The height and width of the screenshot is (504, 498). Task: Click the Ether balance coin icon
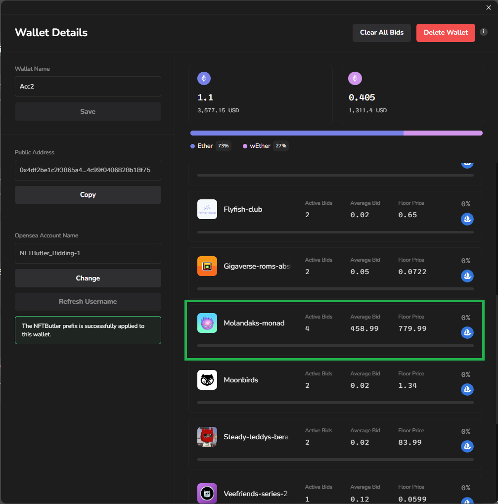[204, 78]
